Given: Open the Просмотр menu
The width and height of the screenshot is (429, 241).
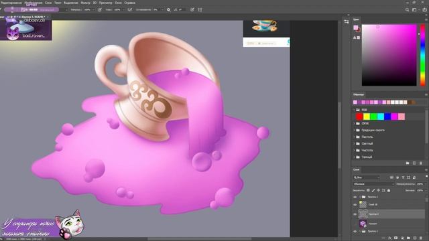Looking at the screenshot, I should click(x=106, y=3).
